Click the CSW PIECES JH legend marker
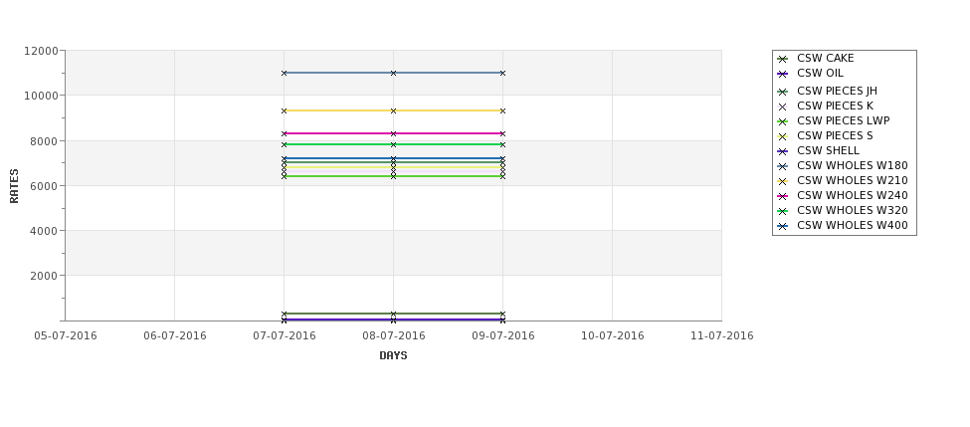This screenshot has height=427, width=970. [x=783, y=92]
